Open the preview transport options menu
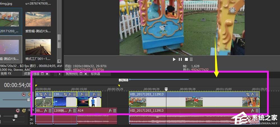 (x=191, y=59)
